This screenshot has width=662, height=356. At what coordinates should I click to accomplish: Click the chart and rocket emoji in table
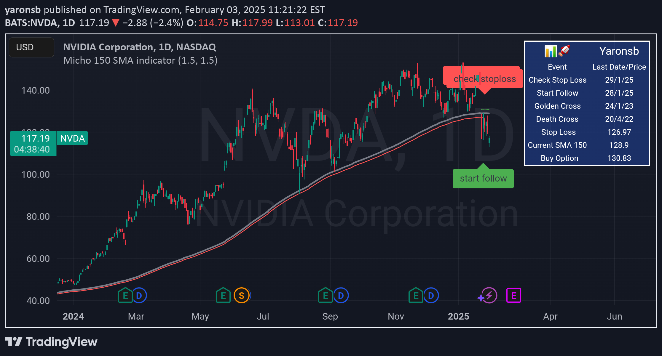tap(557, 51)
